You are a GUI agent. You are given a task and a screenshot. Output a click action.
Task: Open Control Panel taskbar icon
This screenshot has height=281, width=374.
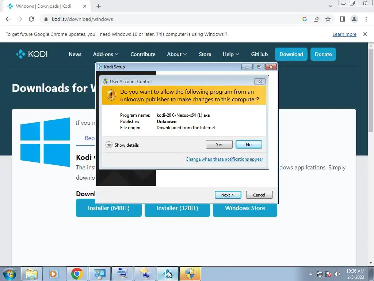pyautogui.click(x=99, y=274)
